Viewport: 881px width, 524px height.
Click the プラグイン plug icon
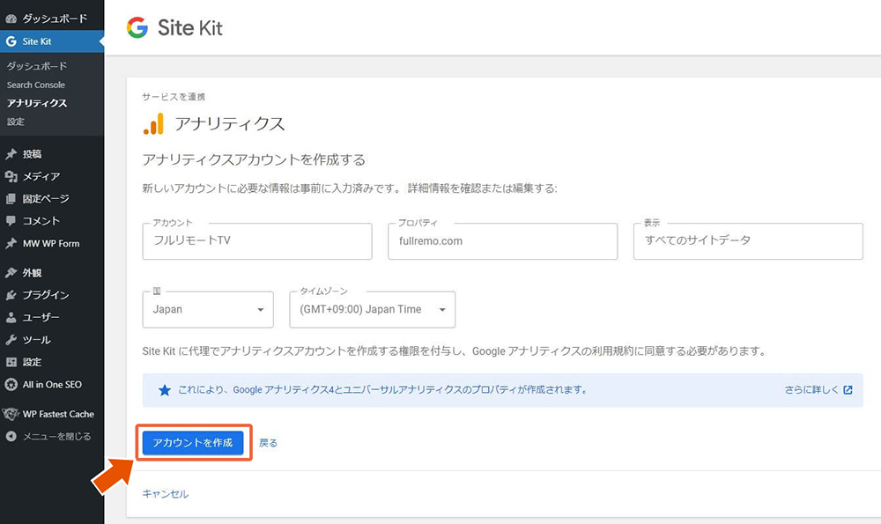(x=11, y=295)
